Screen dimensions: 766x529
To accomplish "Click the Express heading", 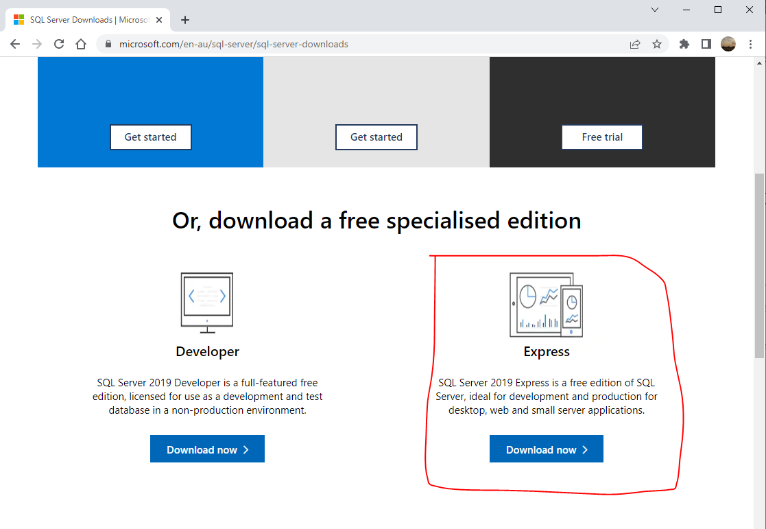I will tap(546, 351).
